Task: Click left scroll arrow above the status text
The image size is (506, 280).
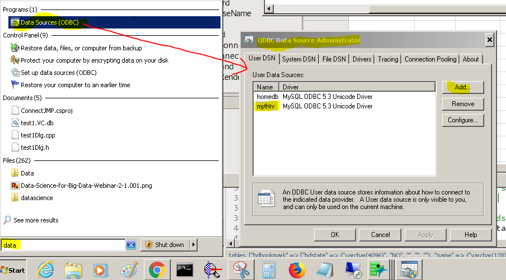Action: tap(231, 244)
